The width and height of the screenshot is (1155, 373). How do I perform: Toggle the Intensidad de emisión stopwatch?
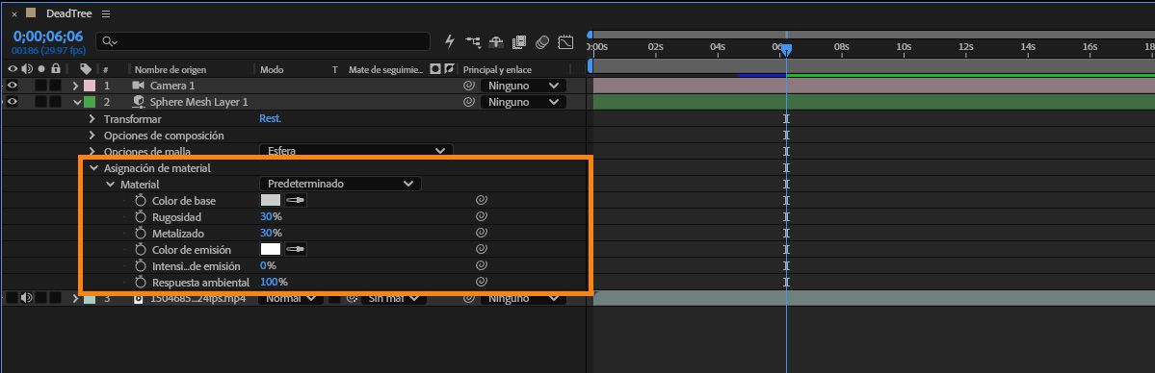[141, 265]
